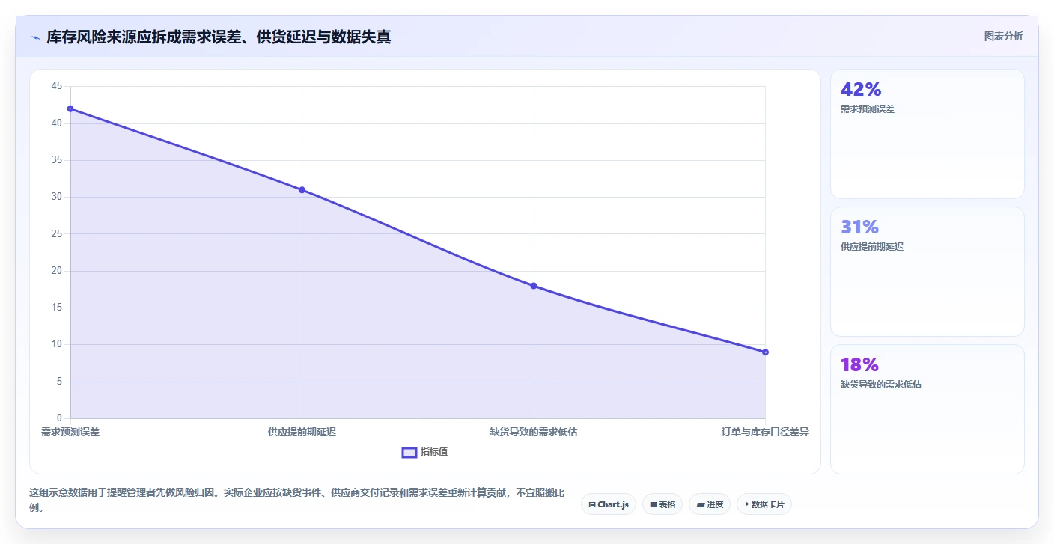Viewport: 1054px width, 544px height.
Task: Click the 图表分析 label
Action: pyautogui.click(x=1003, y=36)
